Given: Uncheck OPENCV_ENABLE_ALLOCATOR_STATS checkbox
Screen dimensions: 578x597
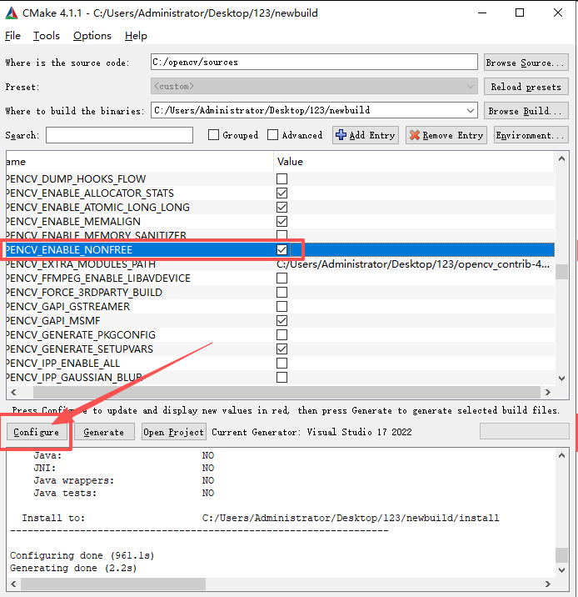Looking at the screenshot, I should coord(282,193).
